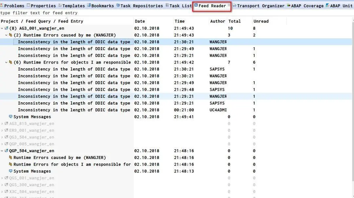Click the ABAP Unit tab icon
The height and width of the screenshot is (198, 354).
(x=327, y=5)
